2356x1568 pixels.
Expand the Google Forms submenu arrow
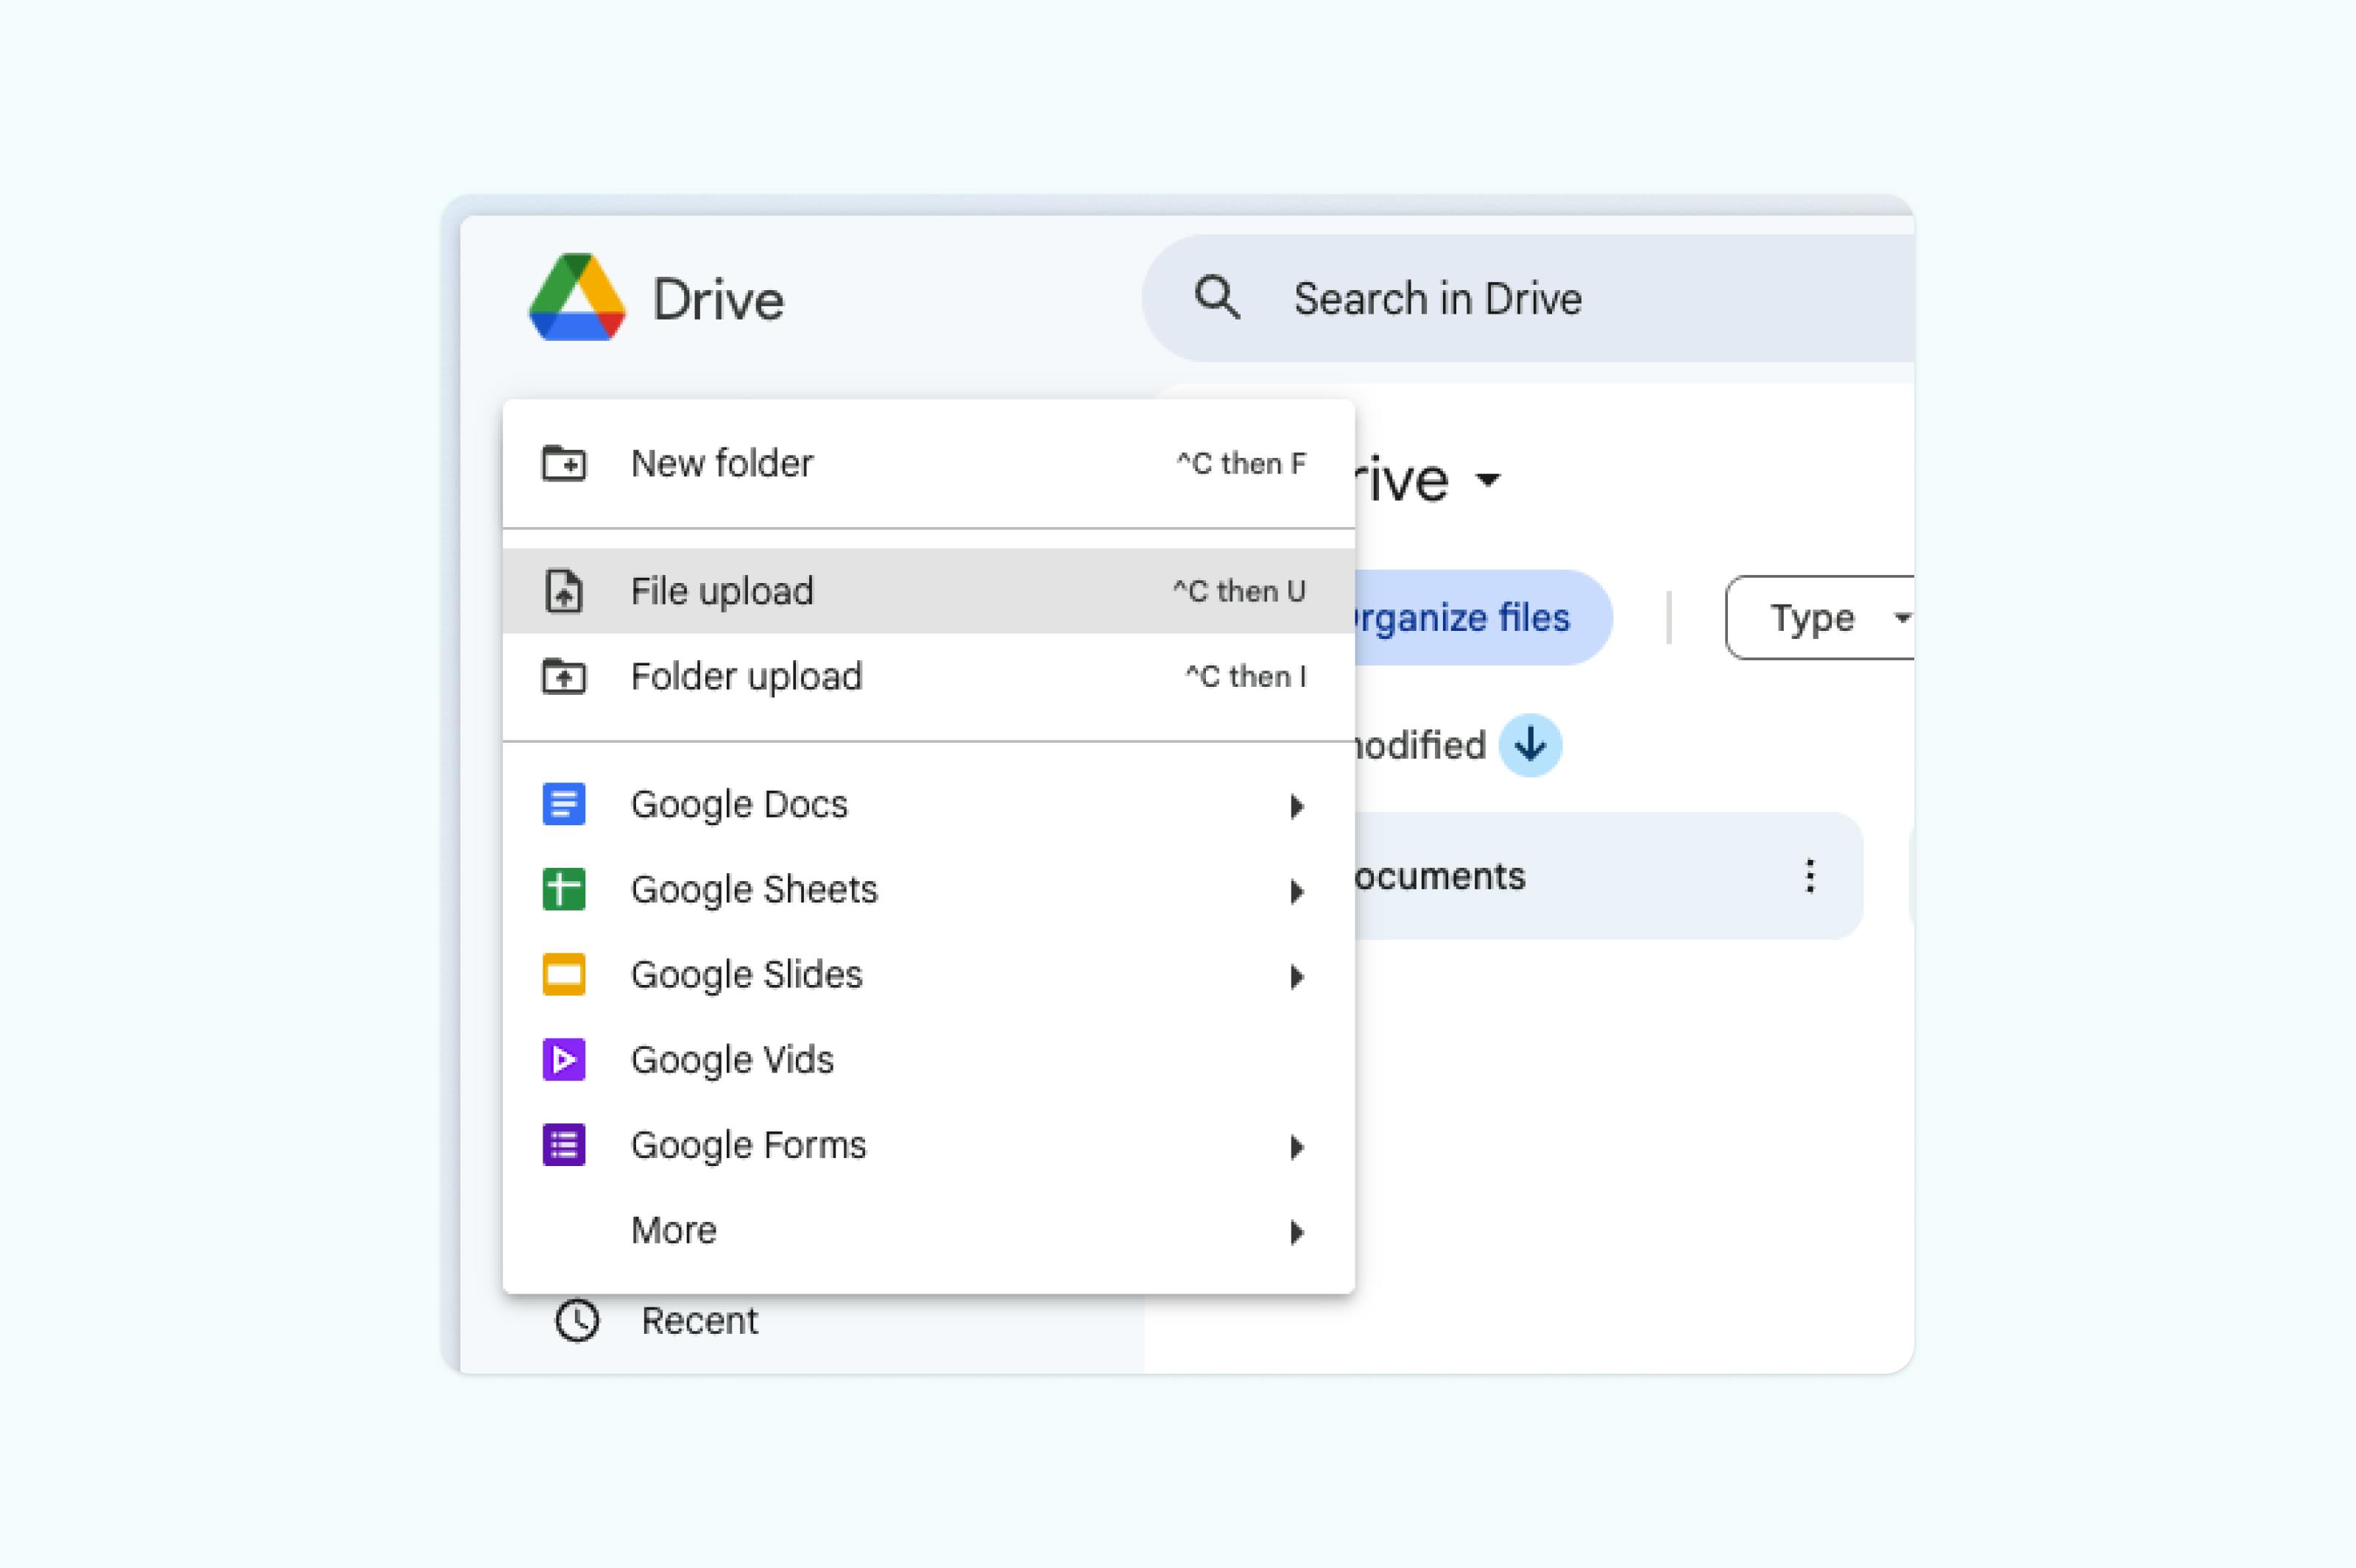point(1296,1147)
